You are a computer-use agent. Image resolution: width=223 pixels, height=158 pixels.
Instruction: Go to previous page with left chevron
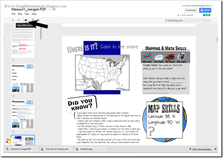pos(13,20)
